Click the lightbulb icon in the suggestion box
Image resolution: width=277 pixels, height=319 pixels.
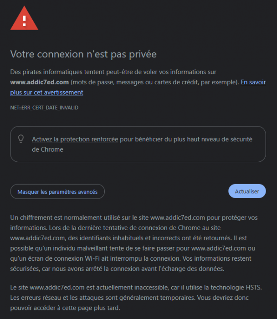[x=21, y=139]
